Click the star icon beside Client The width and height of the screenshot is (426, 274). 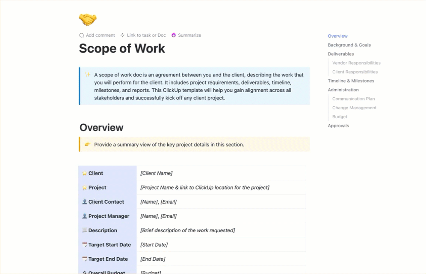(x=85, y=173)
